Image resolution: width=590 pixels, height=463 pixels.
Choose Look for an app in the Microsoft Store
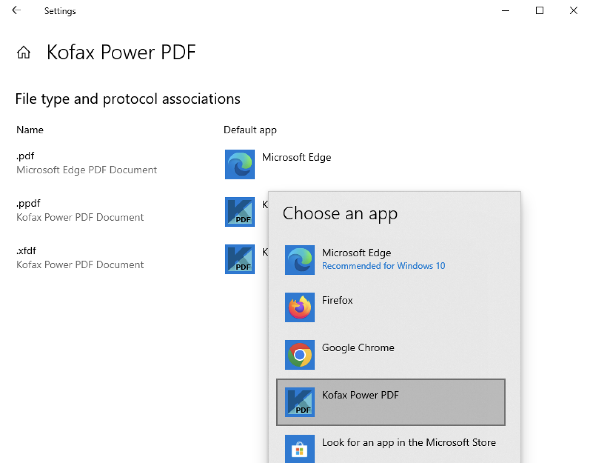[408, 443]
